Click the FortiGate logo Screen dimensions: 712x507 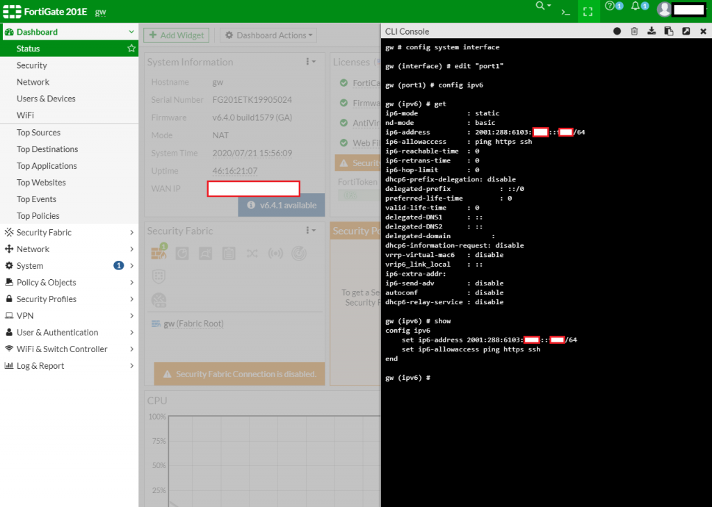tap(12, 11)
